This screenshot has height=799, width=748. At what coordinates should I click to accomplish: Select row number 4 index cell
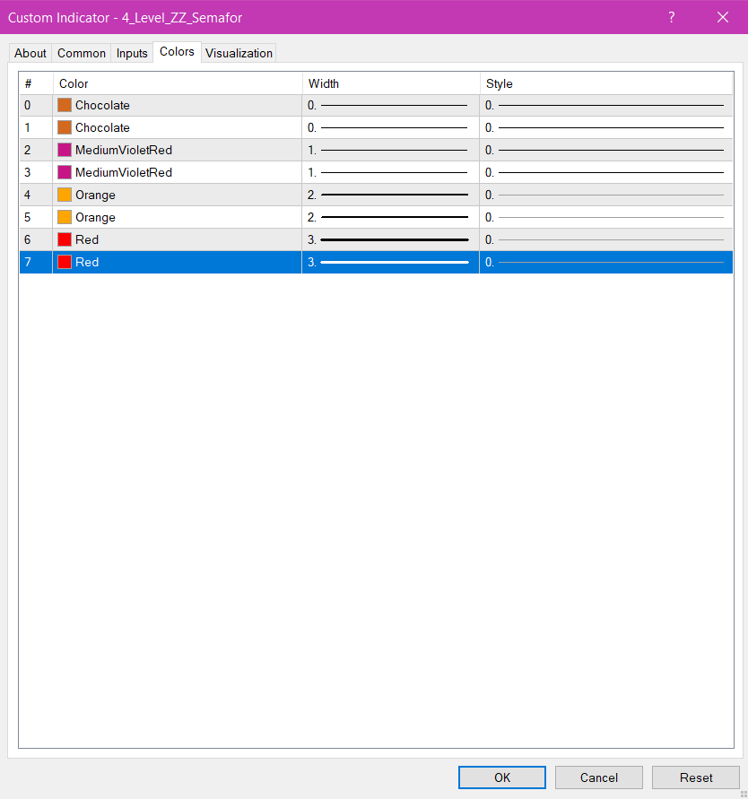36,195
